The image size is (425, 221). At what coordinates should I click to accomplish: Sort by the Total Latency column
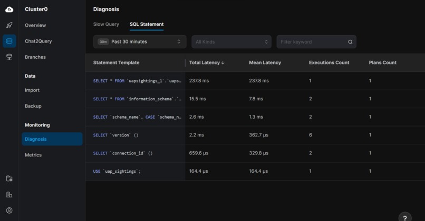pyautogui.click(x=207, y=62)
